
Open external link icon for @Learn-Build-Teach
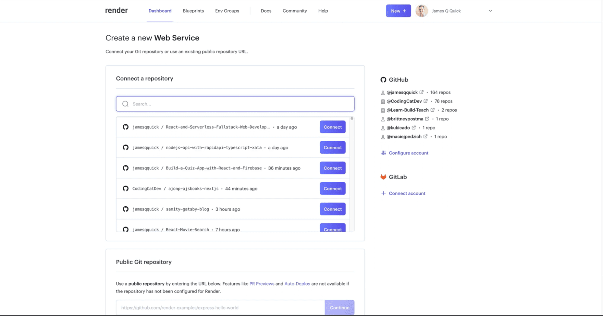(433, 110)
